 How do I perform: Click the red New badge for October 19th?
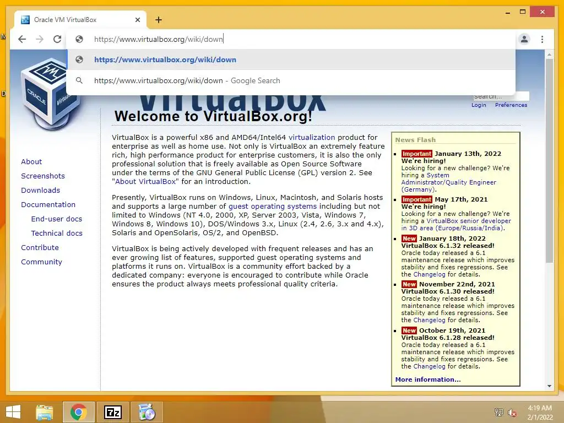click(409, 330)
